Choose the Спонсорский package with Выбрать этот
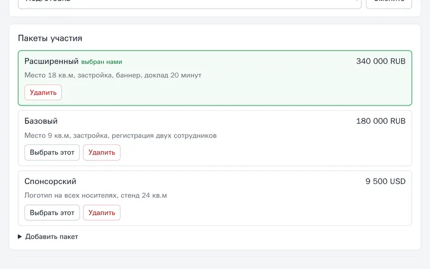The image size is (430, 269). pyautogui.click(x=52, y=213)
